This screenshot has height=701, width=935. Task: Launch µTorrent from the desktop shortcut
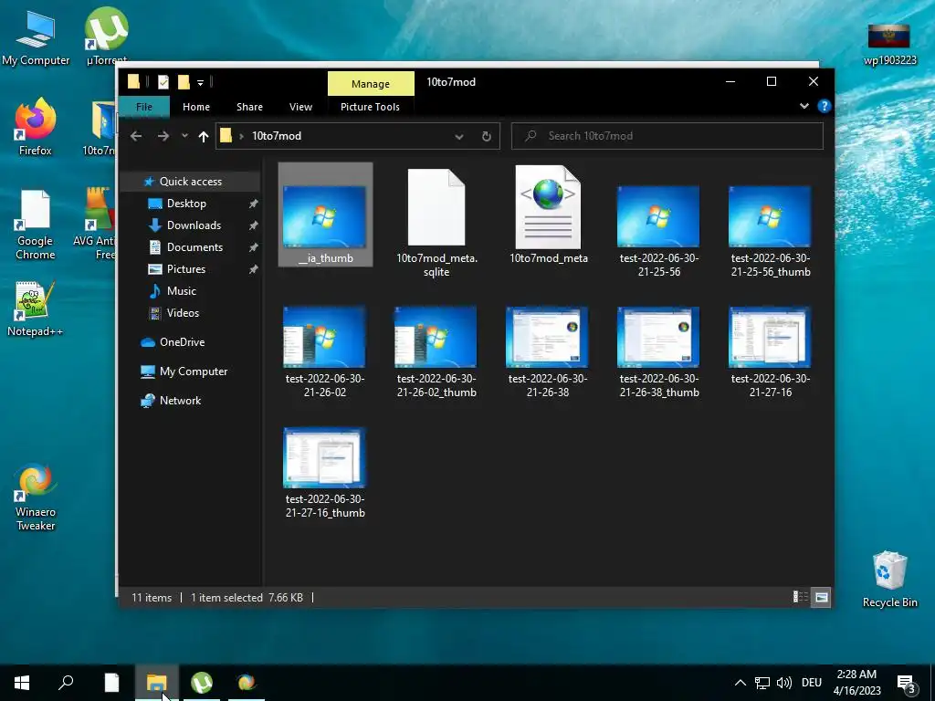(107, 36)
